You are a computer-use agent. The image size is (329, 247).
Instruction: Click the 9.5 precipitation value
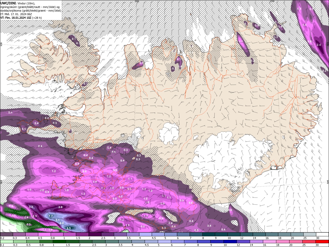click(69, 228)
